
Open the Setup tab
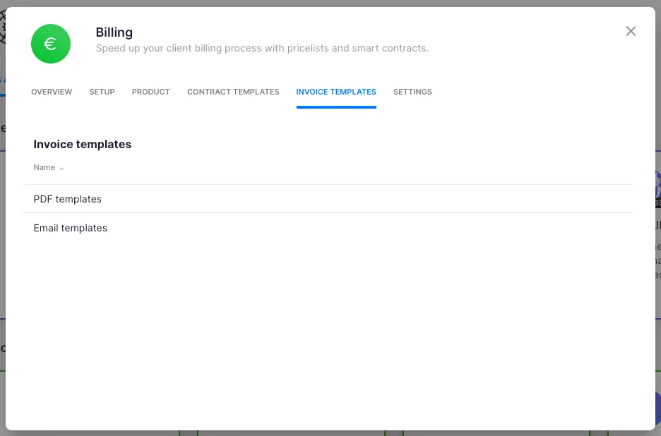(x=102, y=92)
